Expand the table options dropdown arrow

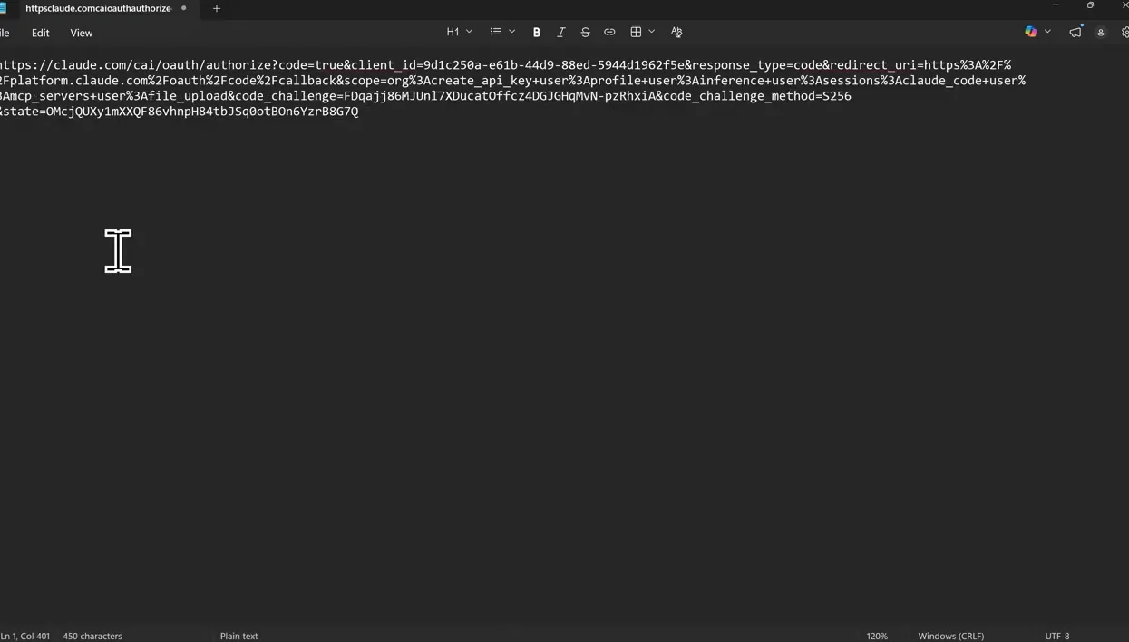[652, 32]
